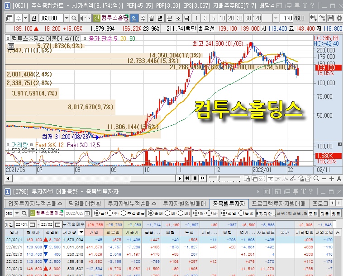Open the stock code dropdown in investor window

[x=17, y=213]
